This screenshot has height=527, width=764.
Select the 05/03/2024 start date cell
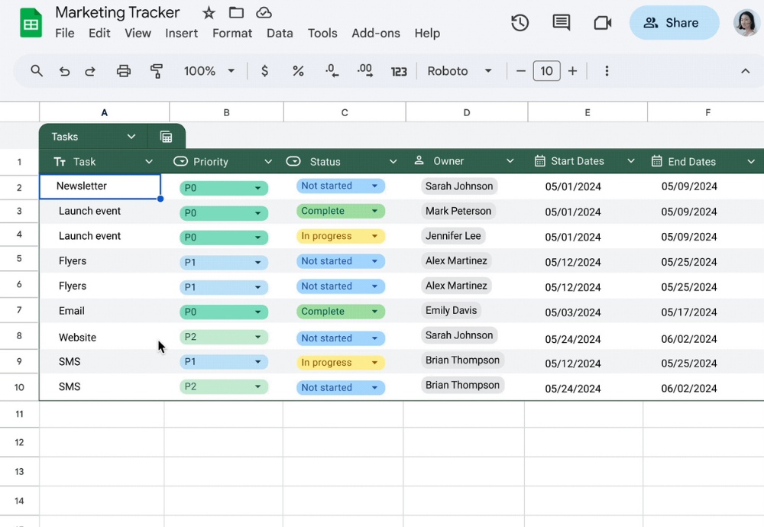572,312
